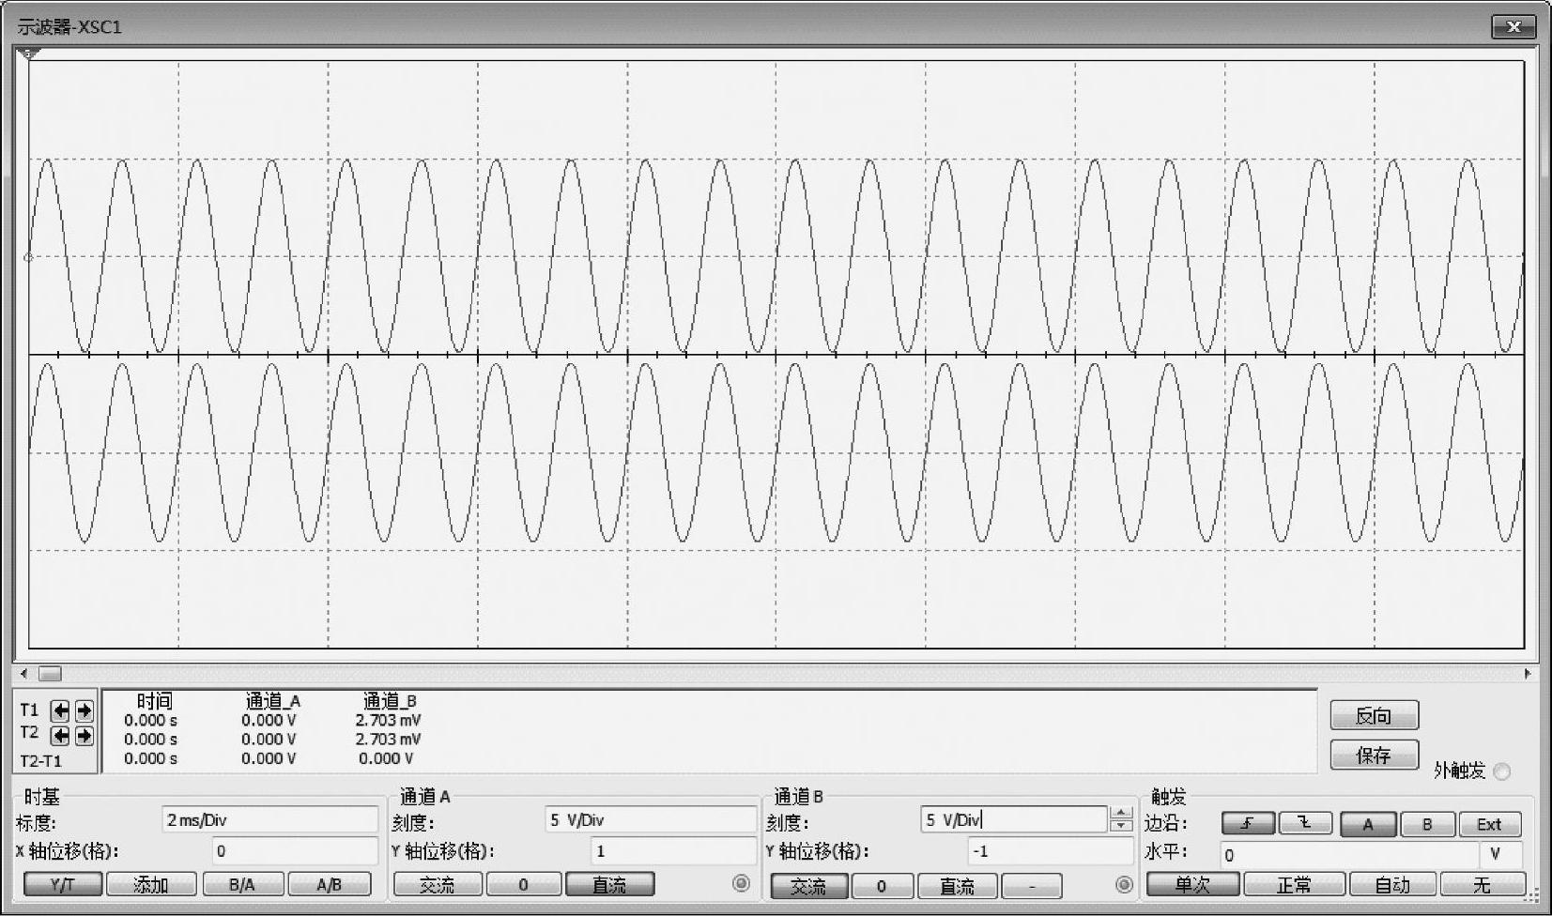Move cursor T2 right with its arrow
This screenshot has height=916, width=1552.
pos(85,736)
